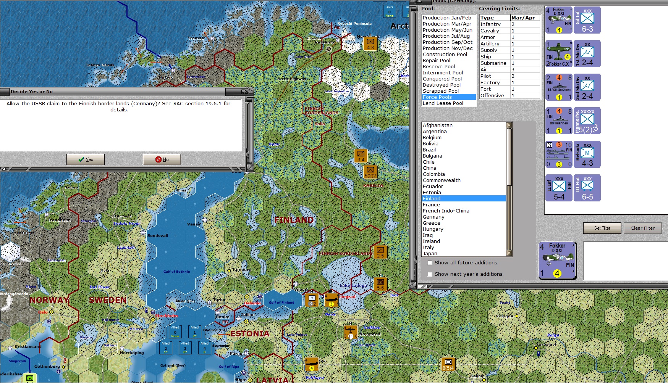
Task: Click the Clear Filter button
Action: point(642,228)
